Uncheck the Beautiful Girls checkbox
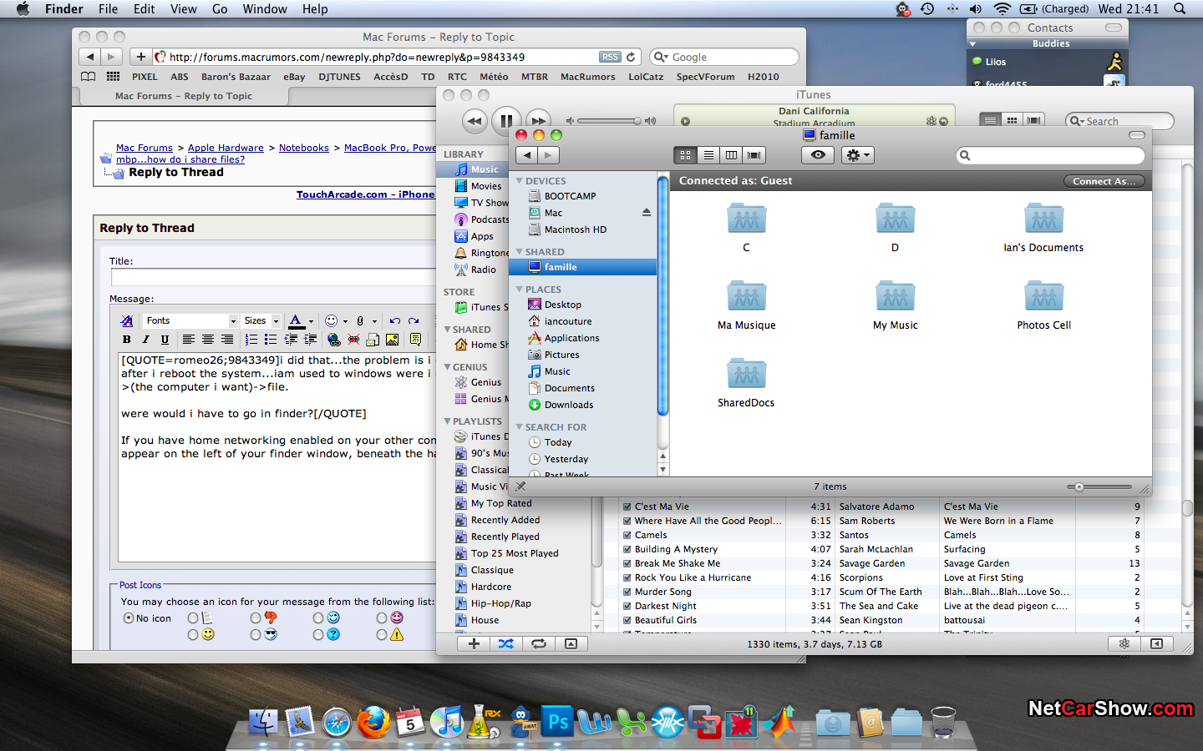The width and height of the screenshot is (1203, 751). (x=627, y=620)
